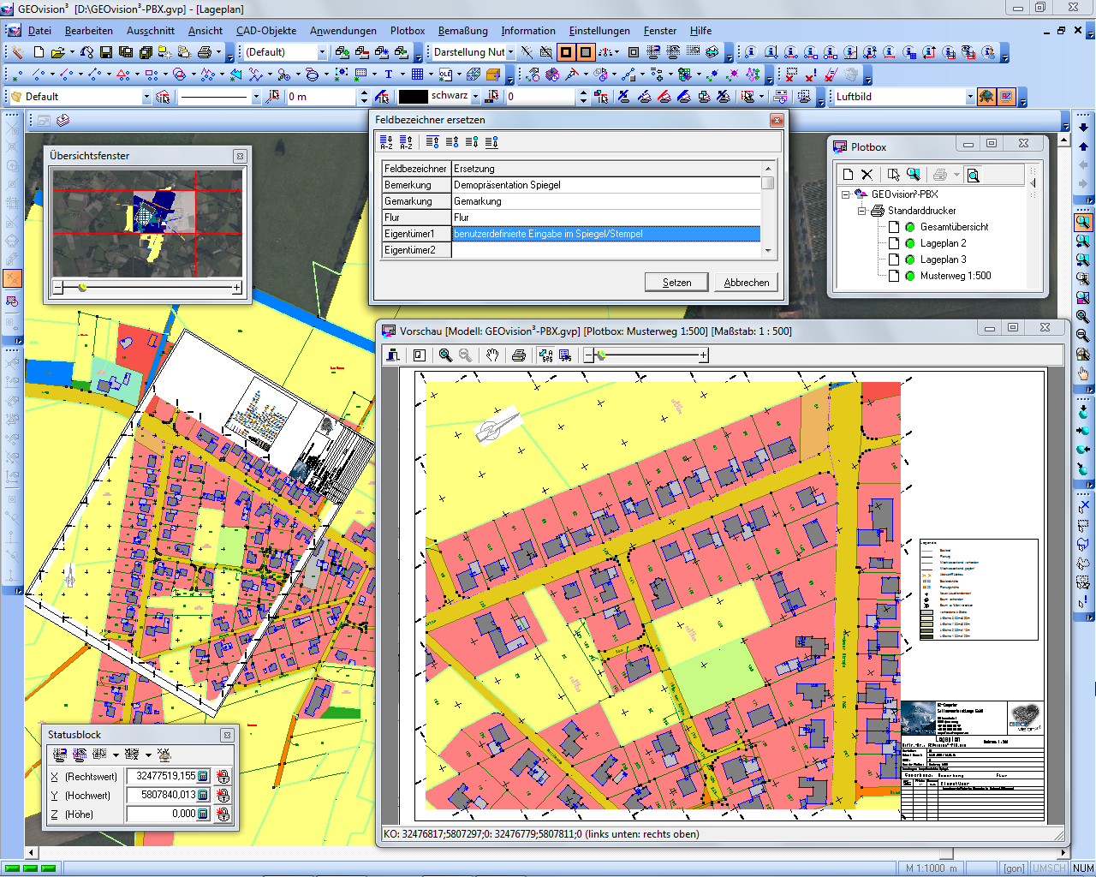The height and width of the screenshot is (877, 1096).
Task: Select Lageplan 2 in Plotbox tree
Action: pos(943,243)
